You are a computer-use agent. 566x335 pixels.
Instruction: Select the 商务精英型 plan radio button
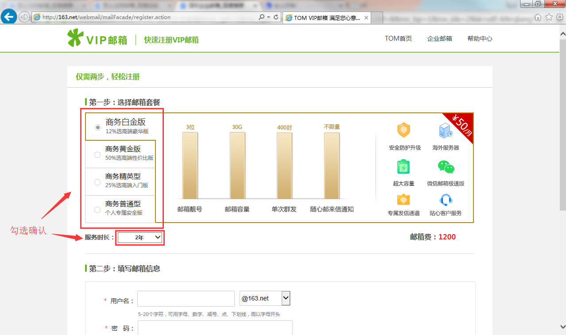click(97, 182)
